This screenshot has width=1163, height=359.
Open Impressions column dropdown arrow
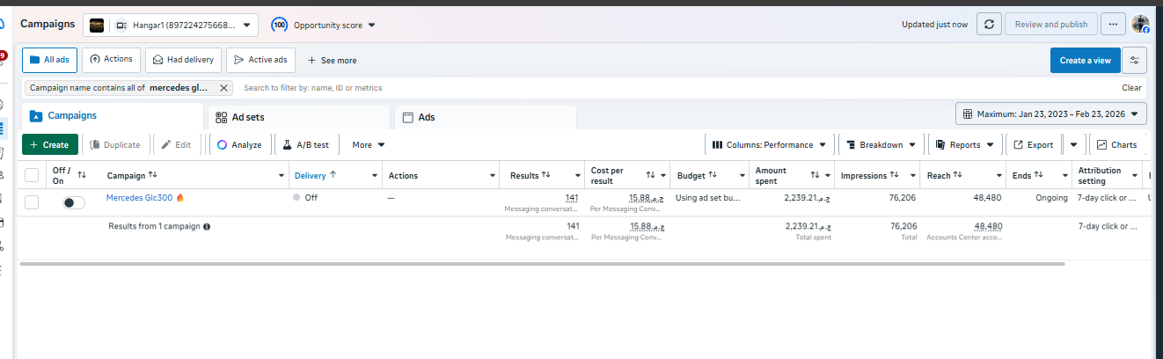pos(911,176)
